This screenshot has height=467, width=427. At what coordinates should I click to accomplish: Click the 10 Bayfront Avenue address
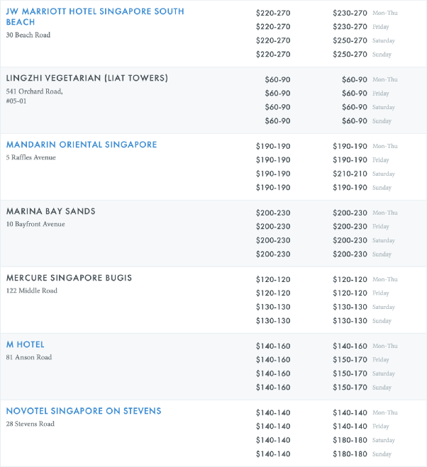35,224
